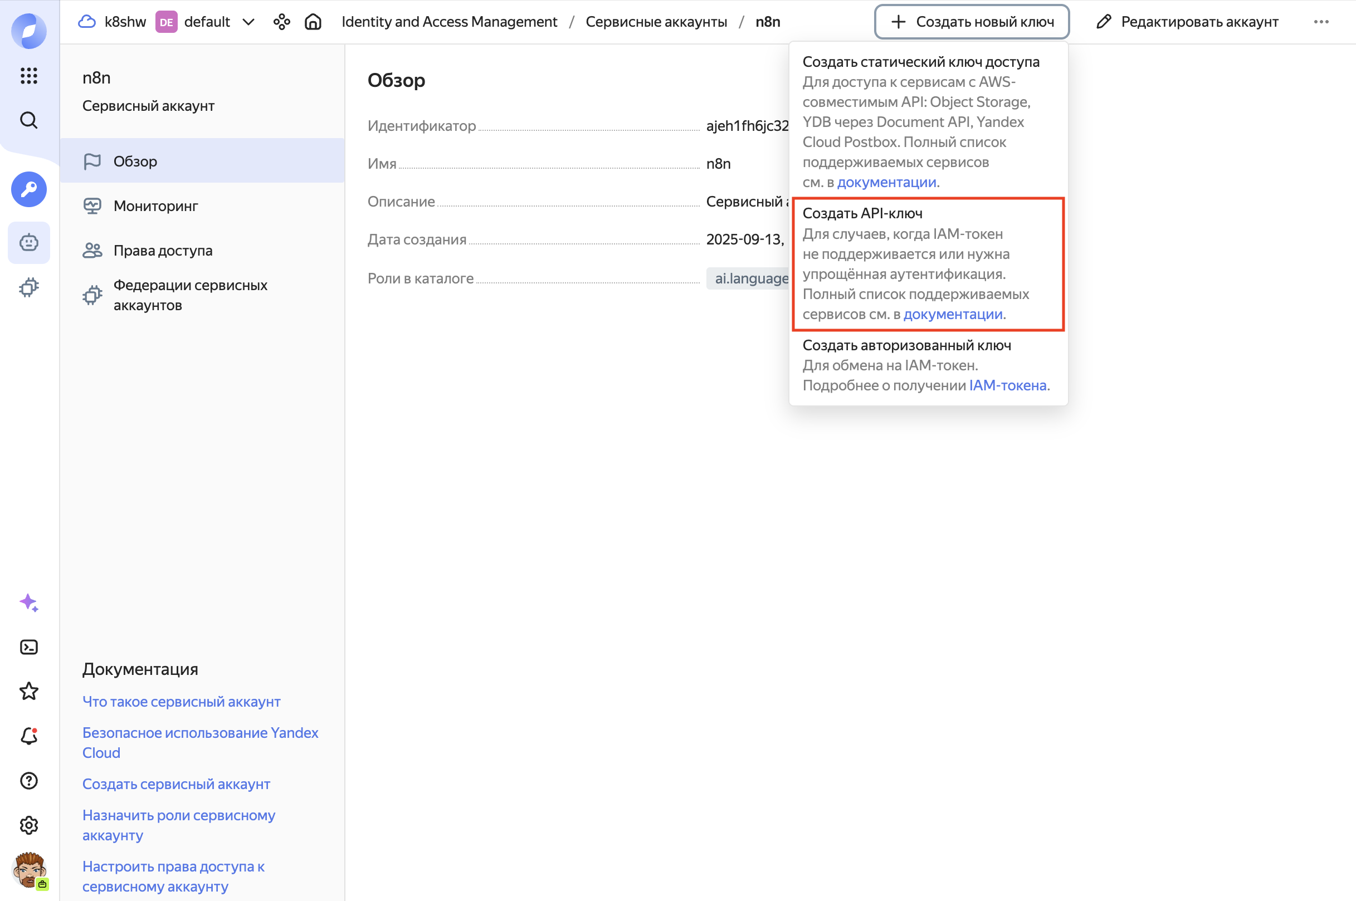
Task: Open Настроить права доступа к сервисному аккаунту
Action: pos(173,876)
